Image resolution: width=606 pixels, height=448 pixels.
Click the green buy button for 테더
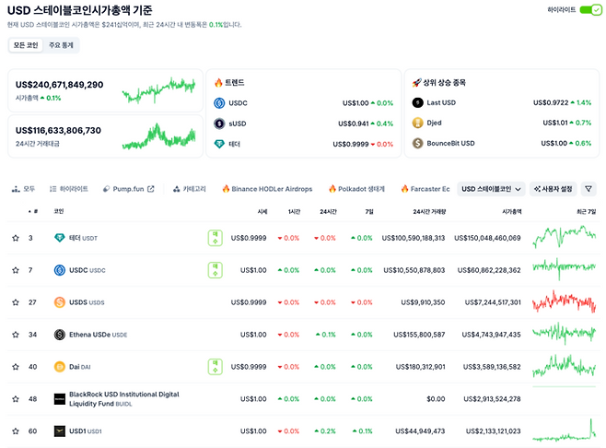pos(216,238)
